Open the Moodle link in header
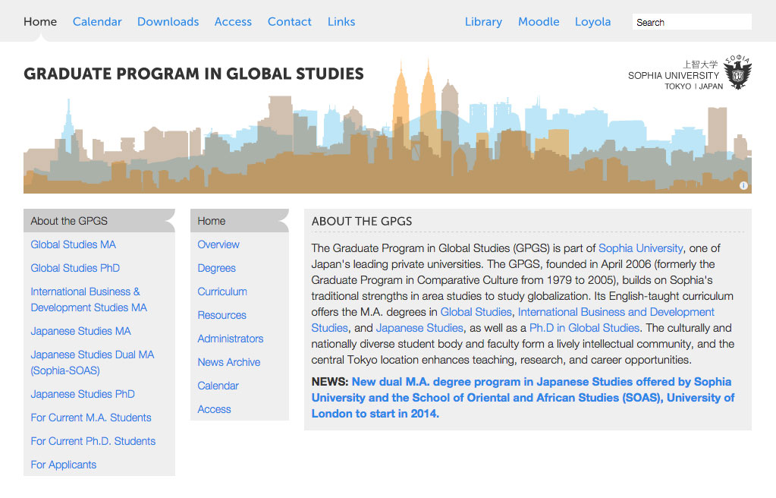Viewport: 776px width, 498px height. [x=539, y=22]
